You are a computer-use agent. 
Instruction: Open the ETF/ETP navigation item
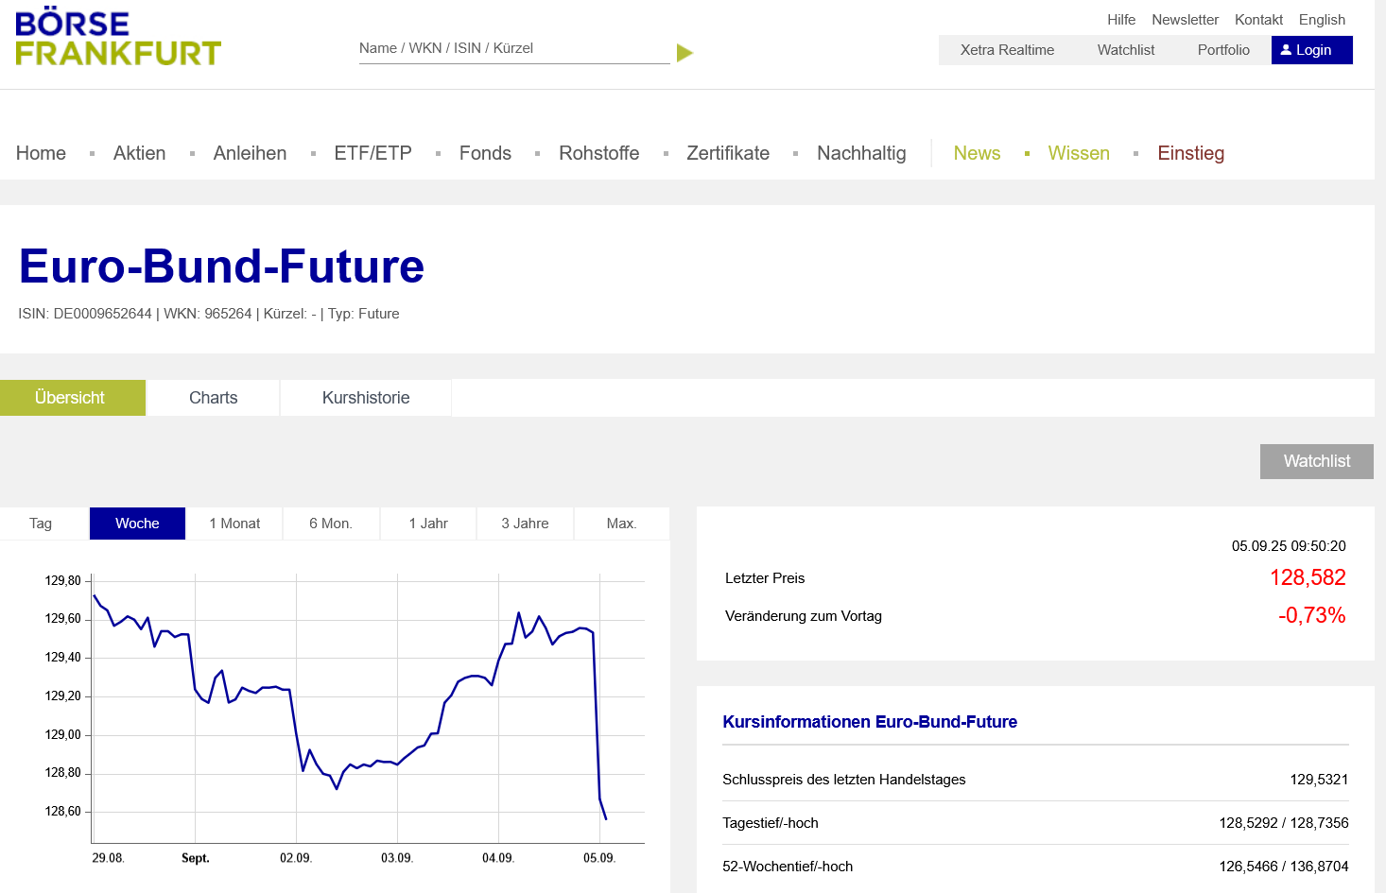click(372, 153)
